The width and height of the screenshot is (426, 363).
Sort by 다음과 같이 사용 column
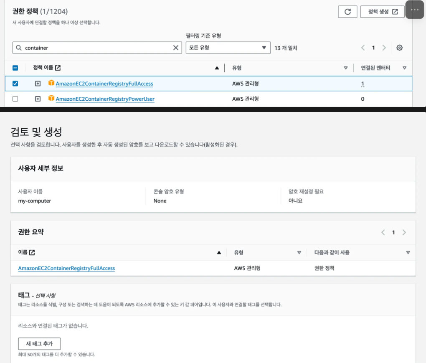[408, 253]
